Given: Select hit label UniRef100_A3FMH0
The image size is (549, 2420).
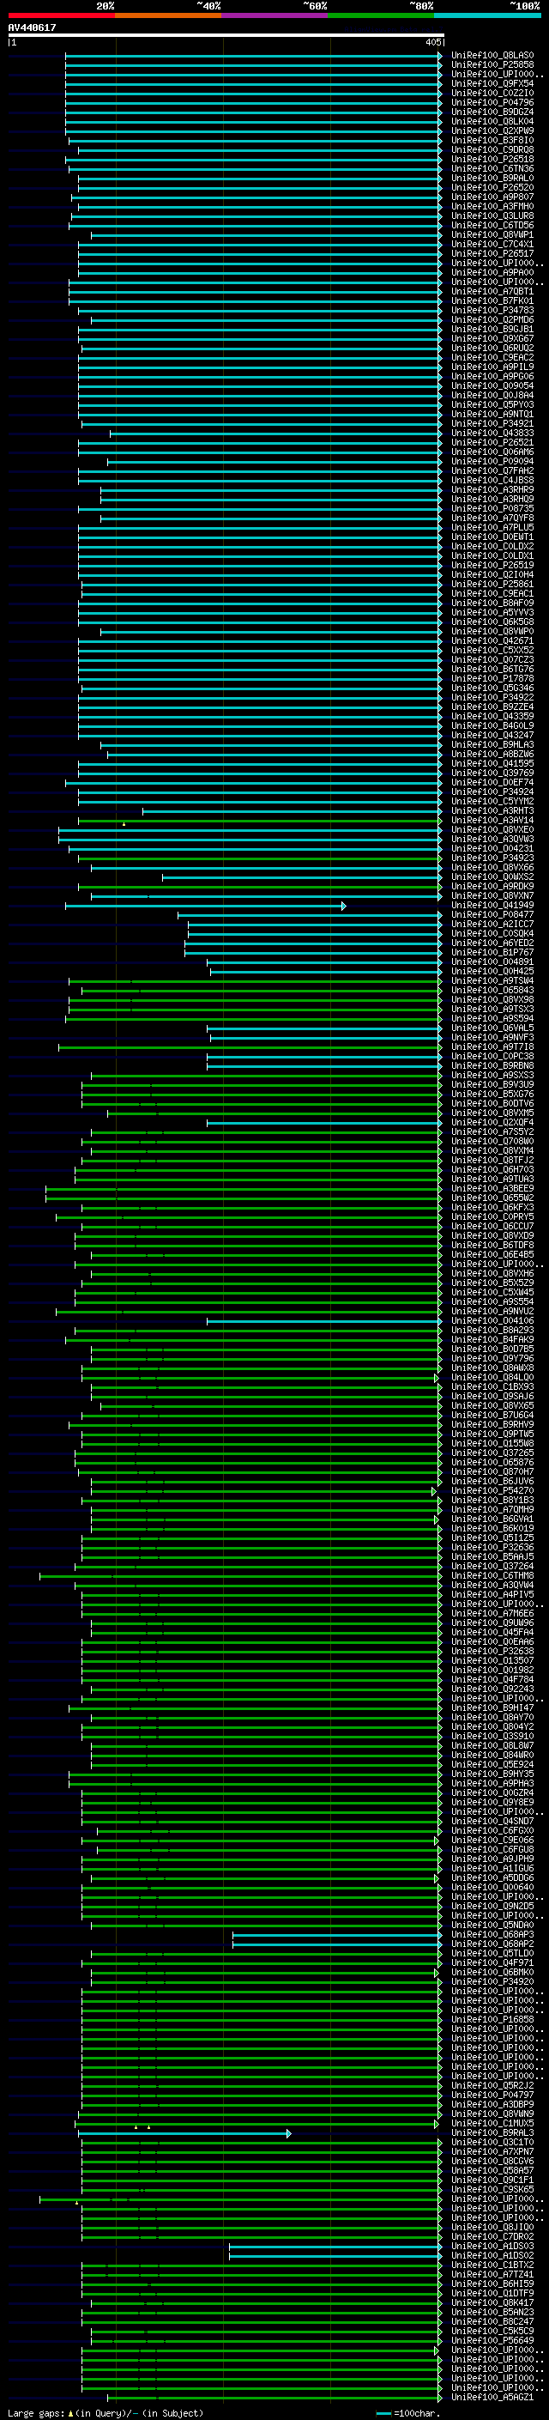Looking at the screenshot, I should pos(492,207).
